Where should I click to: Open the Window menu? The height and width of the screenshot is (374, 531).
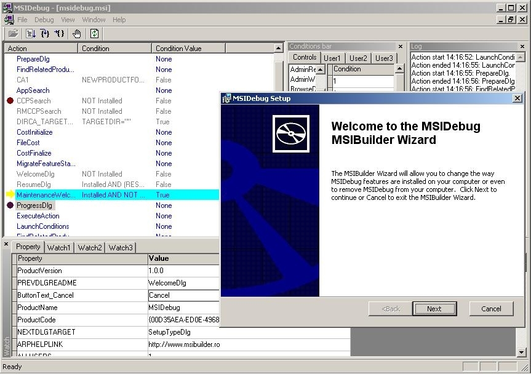[94, 20]
